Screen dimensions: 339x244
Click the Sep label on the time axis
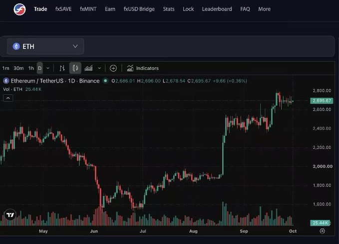coord(244,231)
